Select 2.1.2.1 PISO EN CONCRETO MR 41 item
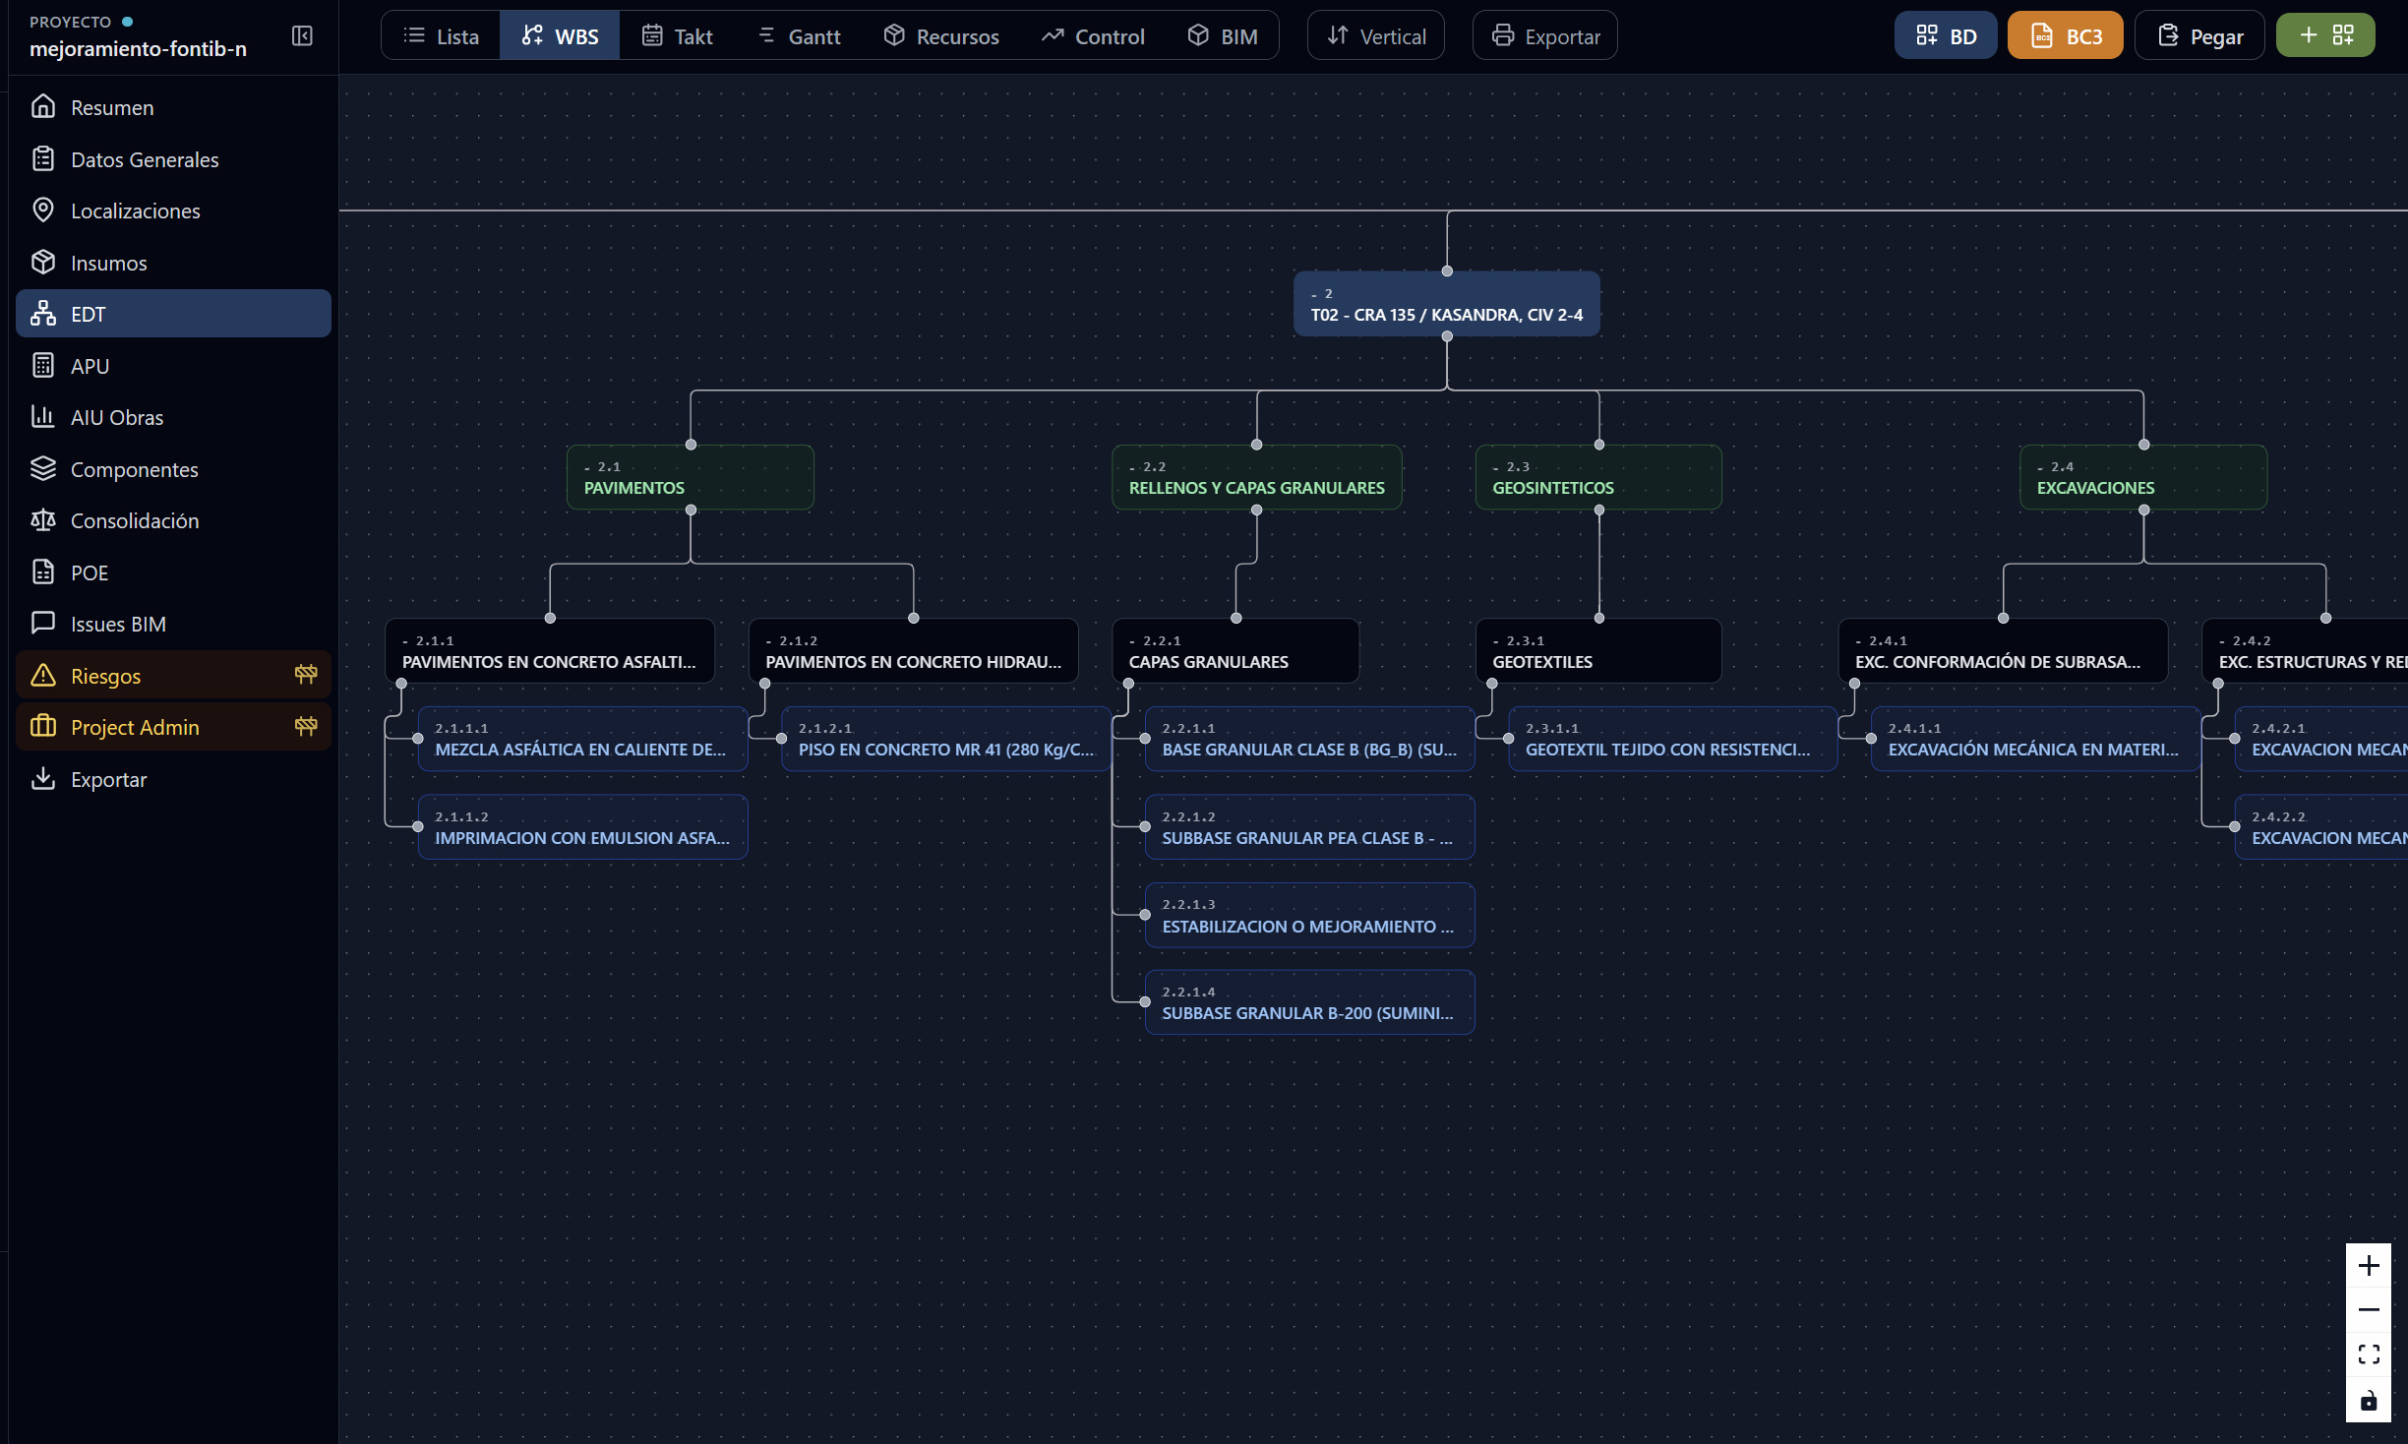Viewport: 2408px width, 1444px height. (946, 739)
